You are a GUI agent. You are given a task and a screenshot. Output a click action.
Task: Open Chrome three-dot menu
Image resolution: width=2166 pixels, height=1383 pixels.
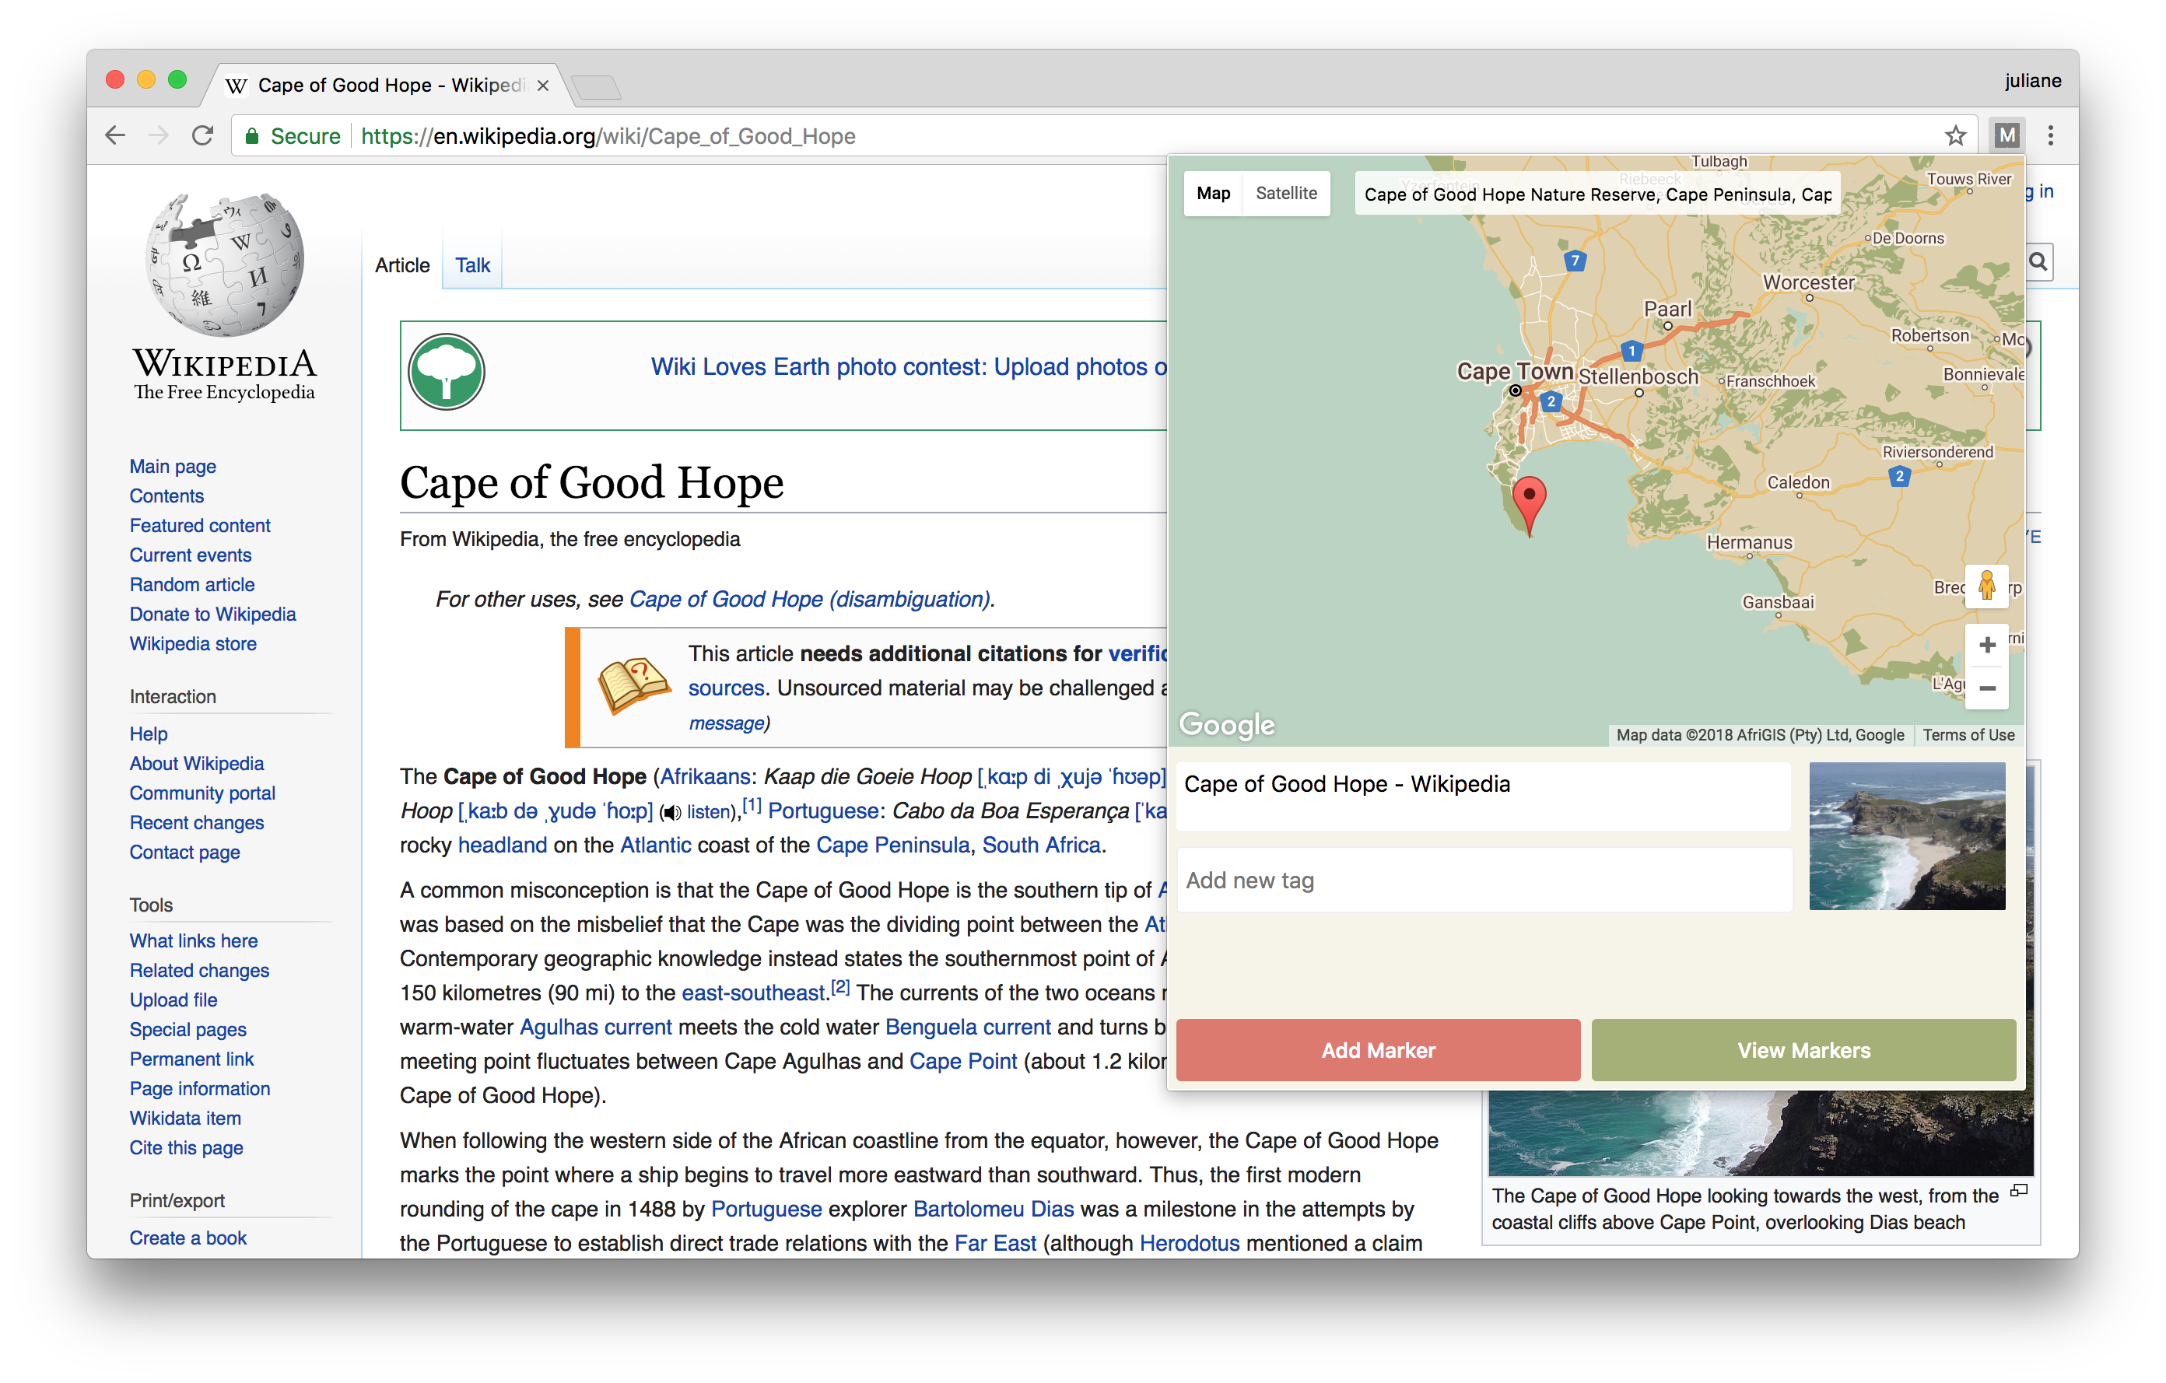(2050, 136)
